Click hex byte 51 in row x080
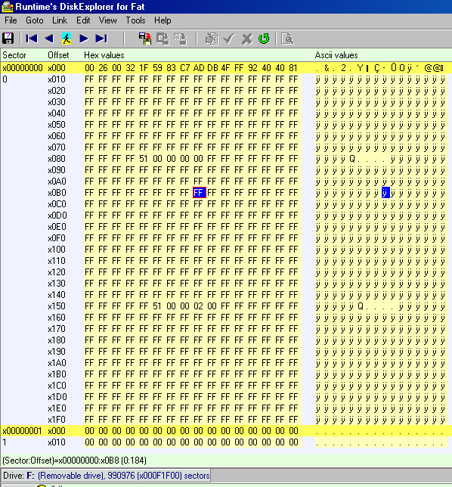The height and width of the screenshot is (487, 452). click(x=144, y=159)
